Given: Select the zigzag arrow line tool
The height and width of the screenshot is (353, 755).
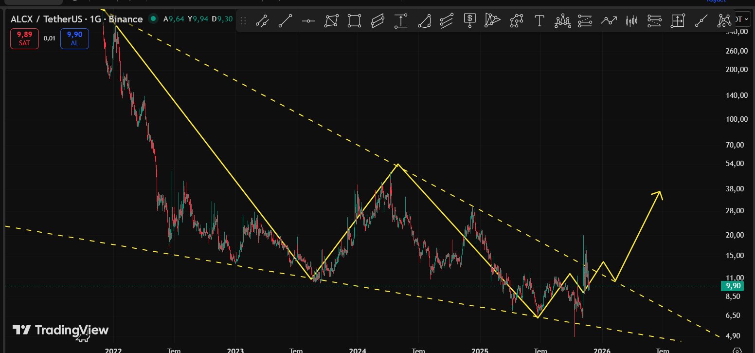Looking at the screenshot, I should [x=609, y=21].
